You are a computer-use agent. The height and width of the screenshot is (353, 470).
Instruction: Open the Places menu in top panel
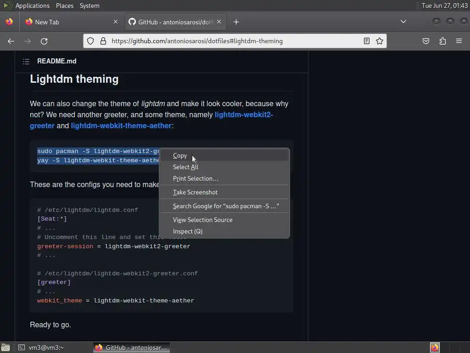[64, 6]
